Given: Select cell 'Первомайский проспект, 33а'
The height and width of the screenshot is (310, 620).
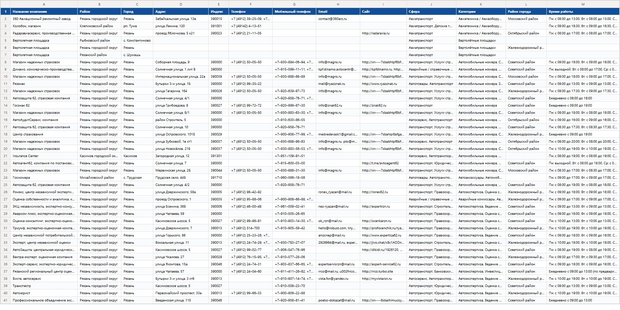Looking at the screenshot, I should click(181, 293).
